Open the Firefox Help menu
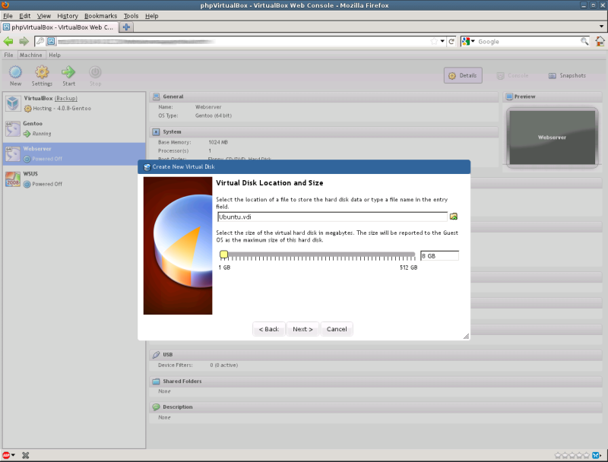608x462 pixels. coord(151,16)
